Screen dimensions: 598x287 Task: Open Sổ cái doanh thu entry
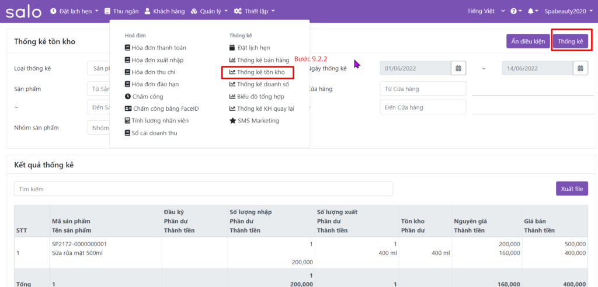pos(151,133)
